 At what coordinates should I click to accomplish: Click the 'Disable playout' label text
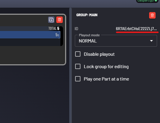coord(99,54)
